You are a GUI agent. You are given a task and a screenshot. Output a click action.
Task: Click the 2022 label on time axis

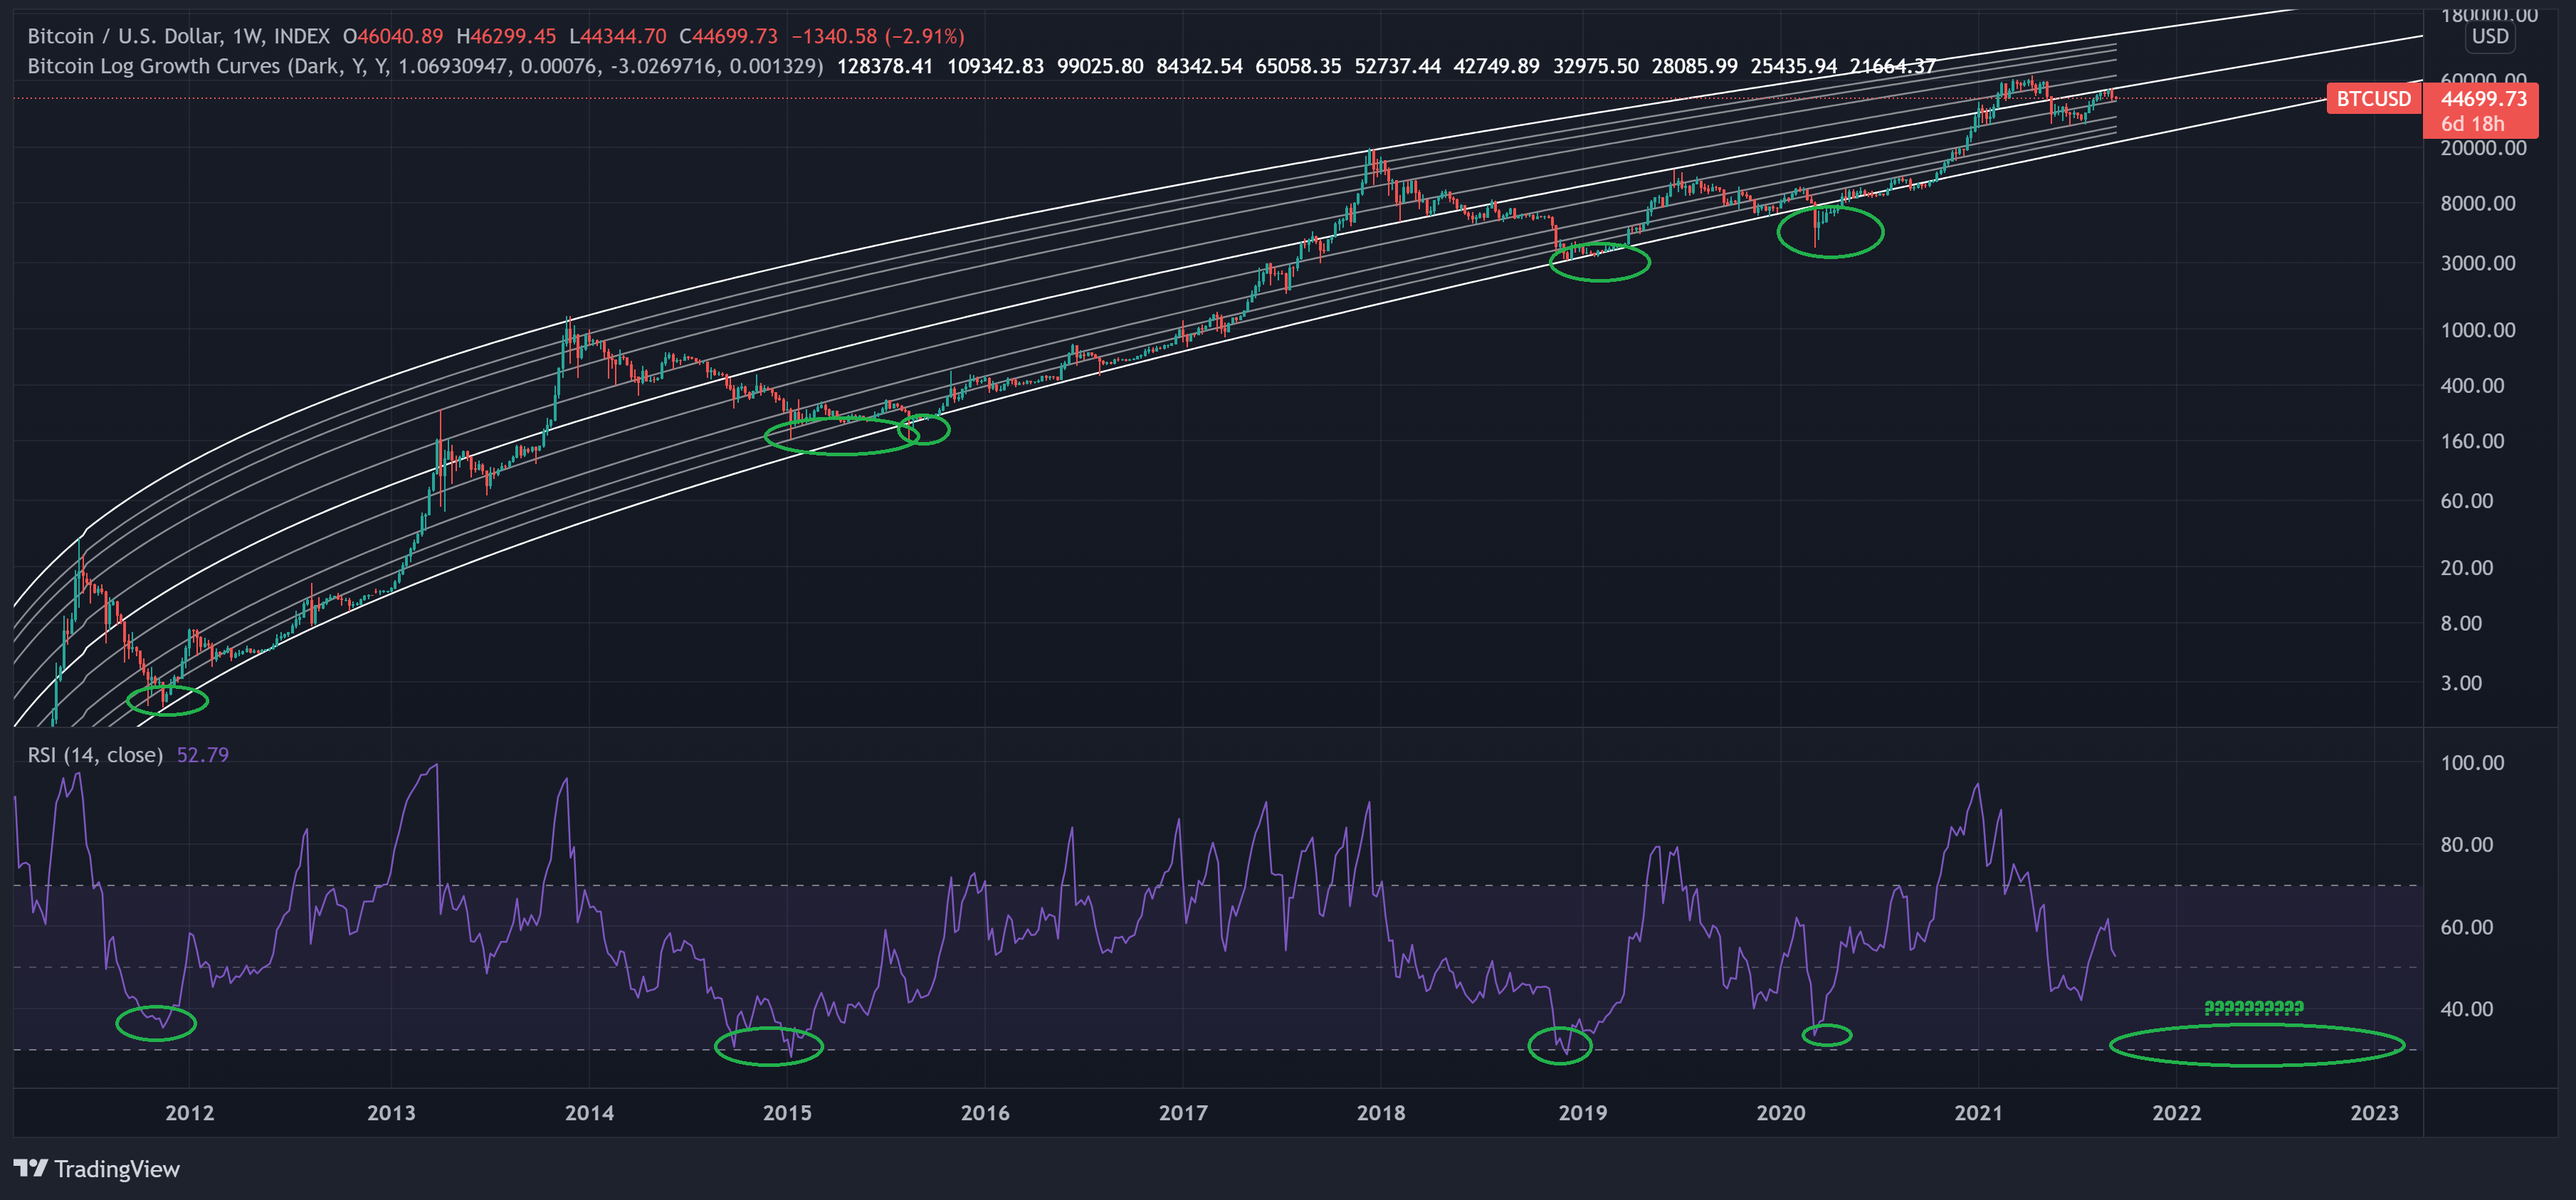(2177, 1113)
